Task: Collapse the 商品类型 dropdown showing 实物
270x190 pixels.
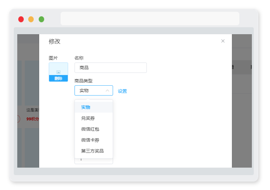Action: coord(94,90)
